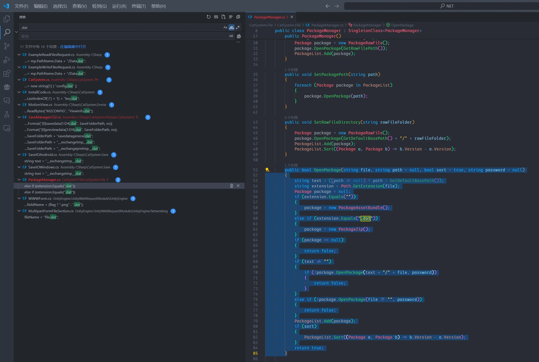Open the 选择(S) menu
This screenshot has height=362, width=539.
[x=60, y=6]
